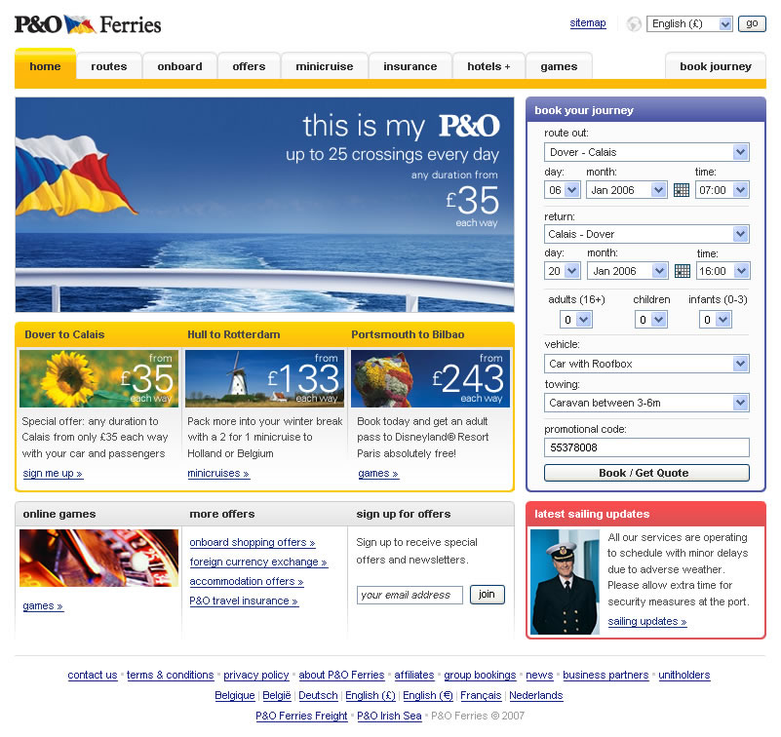Click the windmill Hull to Rotterdam image

point(264,378)
